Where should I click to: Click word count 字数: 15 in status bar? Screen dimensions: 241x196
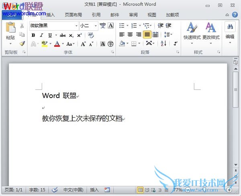click(x=37, y=190)
